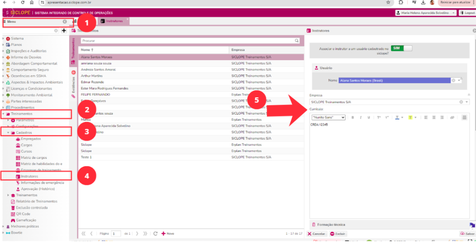This screenshot has height=250, width=476.
Task: Click the plus icon above the menu tree
Action: pyautogui.click(x=64, y=30)
